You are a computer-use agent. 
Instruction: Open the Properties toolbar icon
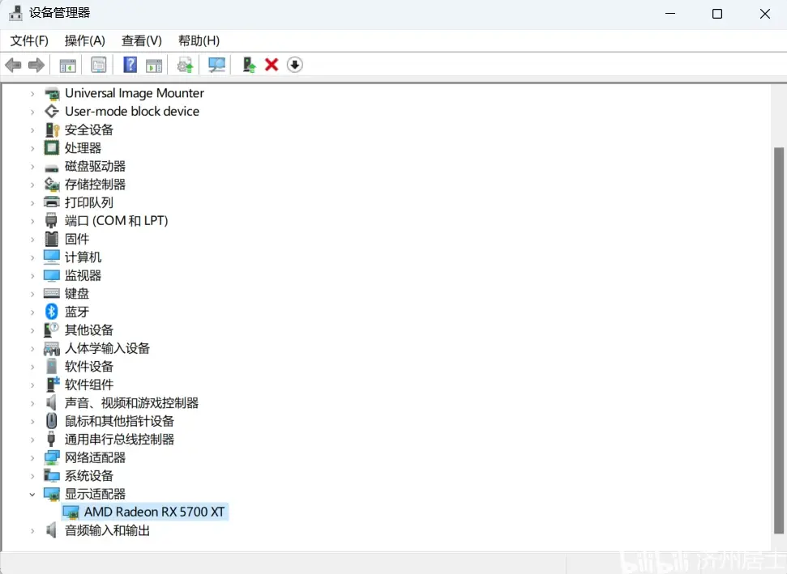98,65
